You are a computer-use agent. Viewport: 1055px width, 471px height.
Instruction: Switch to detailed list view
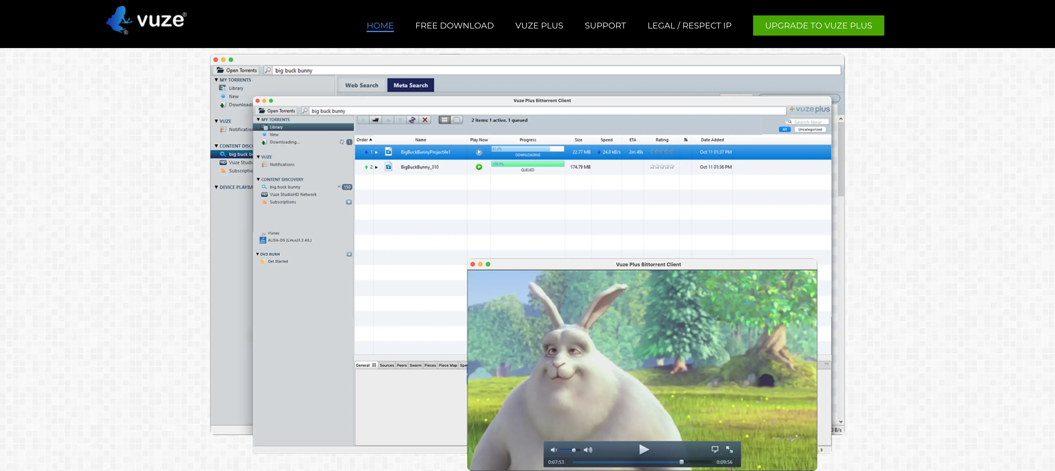444,120
